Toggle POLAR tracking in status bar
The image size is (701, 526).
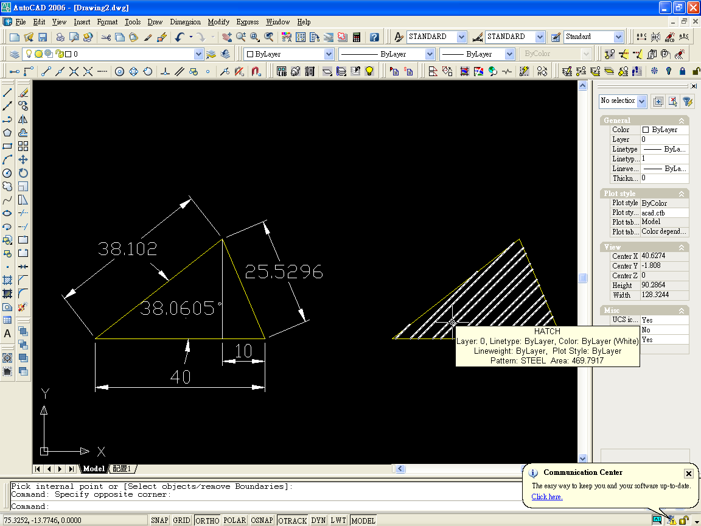click(235, 520)
